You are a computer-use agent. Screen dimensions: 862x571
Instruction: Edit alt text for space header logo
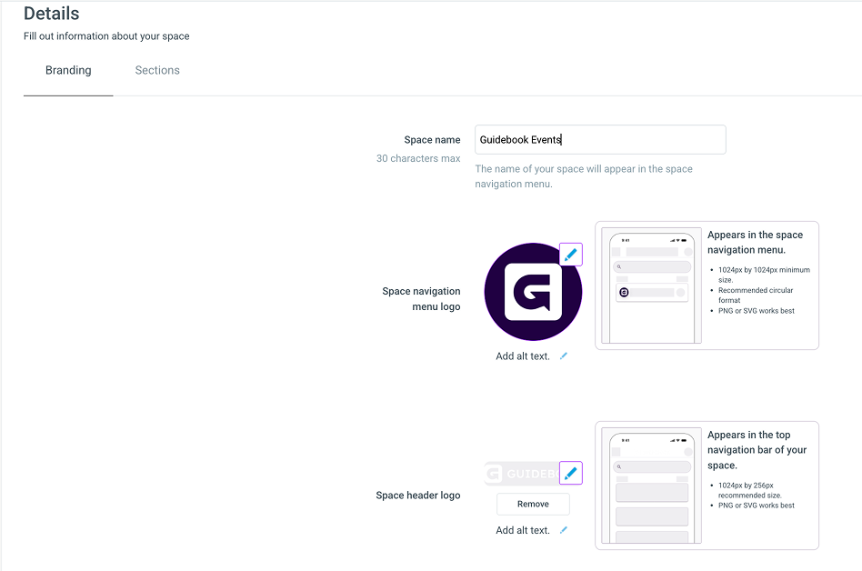tap(564, 530)
